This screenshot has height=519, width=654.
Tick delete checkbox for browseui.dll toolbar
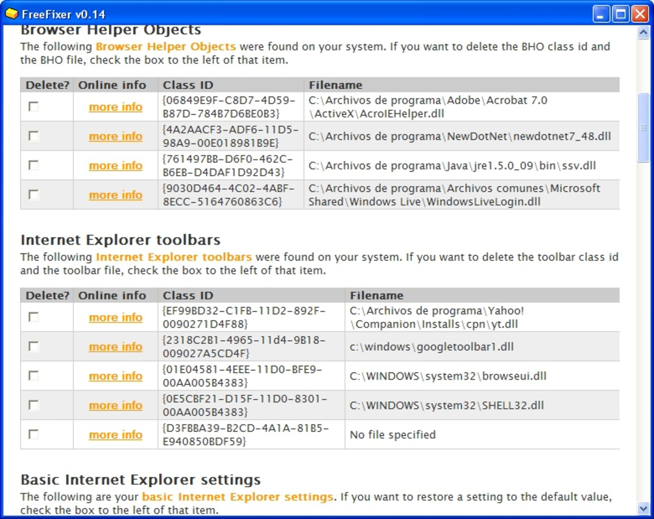(33, 376)
